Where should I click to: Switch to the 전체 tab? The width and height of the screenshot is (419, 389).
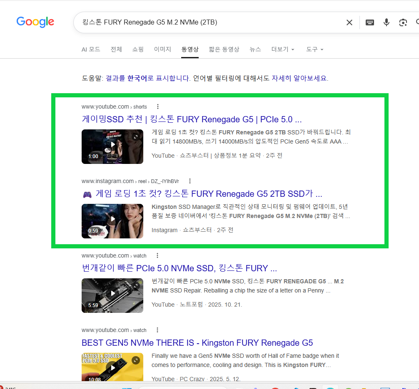tap(116, 50)
